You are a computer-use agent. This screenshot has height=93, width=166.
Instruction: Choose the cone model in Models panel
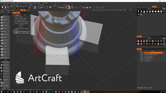tap(144, 11)
